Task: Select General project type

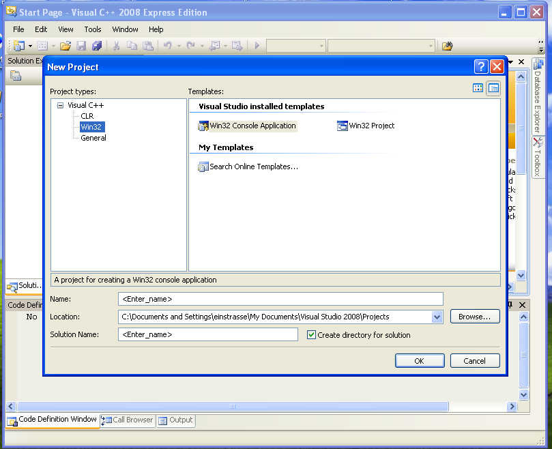Action: (93, 138)
